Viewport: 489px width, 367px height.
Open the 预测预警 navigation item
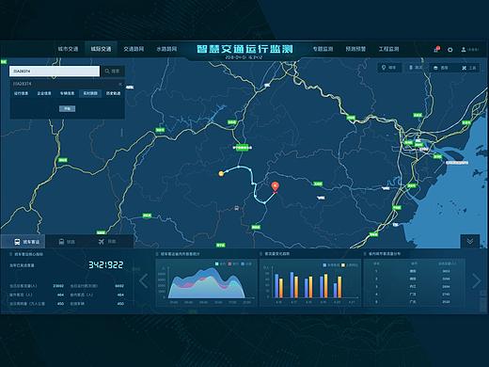[355, 49]
